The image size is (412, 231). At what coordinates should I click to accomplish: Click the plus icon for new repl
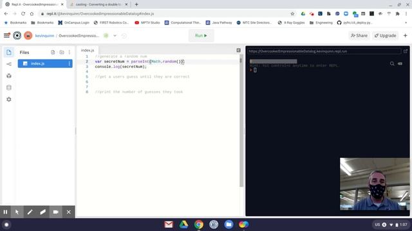405,36
